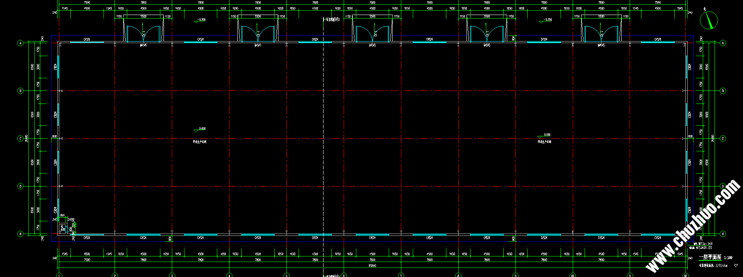Select left grid axis bubble A
The image size is (743, 277).
[21, 43]
